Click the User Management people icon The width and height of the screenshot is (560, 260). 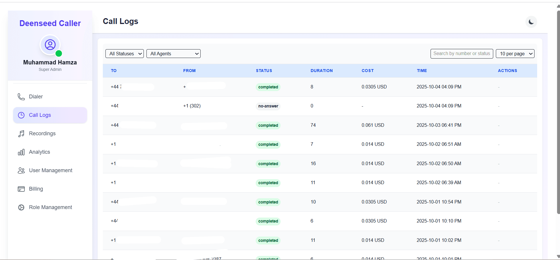point(21,170)
